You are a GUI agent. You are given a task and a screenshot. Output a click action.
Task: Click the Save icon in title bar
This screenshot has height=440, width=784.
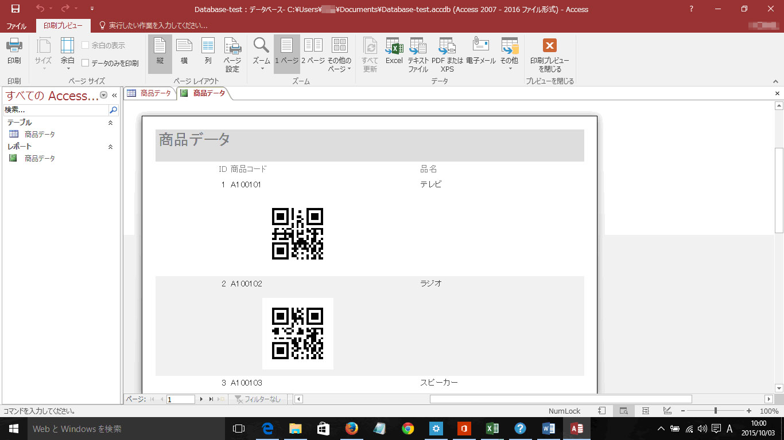(x=15, y=9)
